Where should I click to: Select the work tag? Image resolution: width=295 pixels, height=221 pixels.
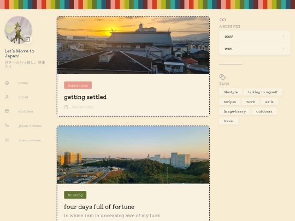tap(251, 101)
